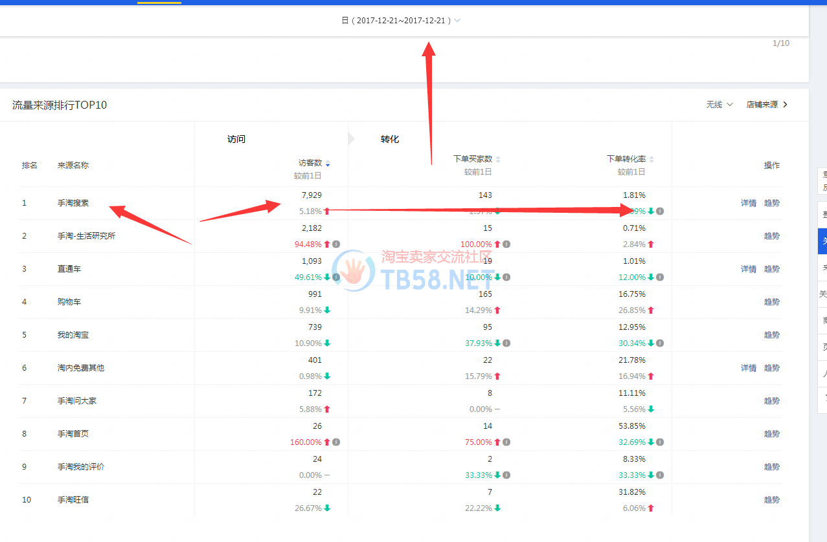This screenshot has width=827, height=542.
Task: Click info icon next to 49.61% for 直通车
Action: click(336, 277)
